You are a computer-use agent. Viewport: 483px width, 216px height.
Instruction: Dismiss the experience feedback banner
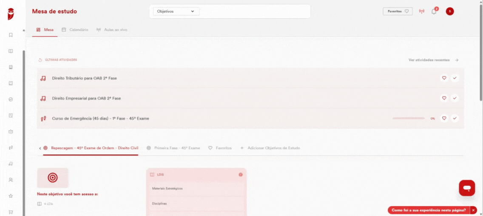(474, 210)
